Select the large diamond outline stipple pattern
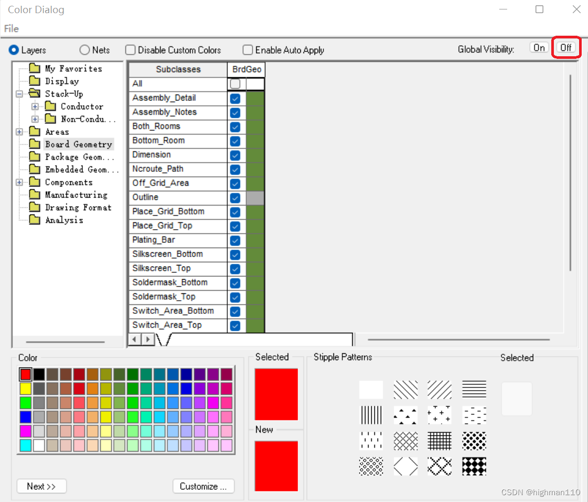 pyautogui.click(x=405, y=466)
